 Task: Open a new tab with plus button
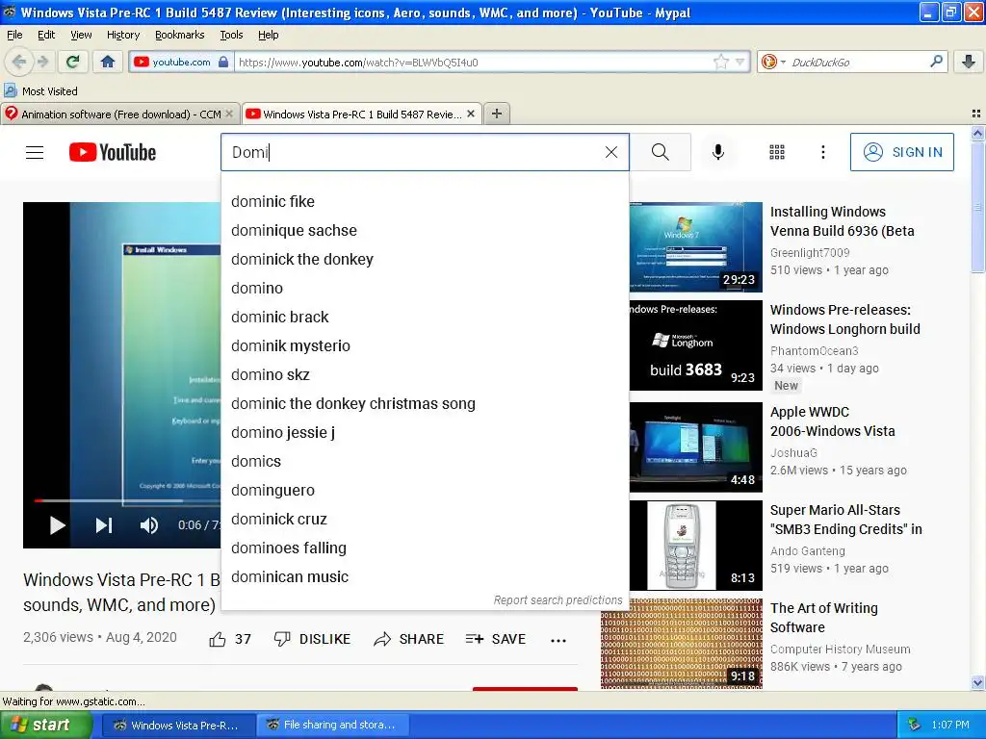click(496, 114)
